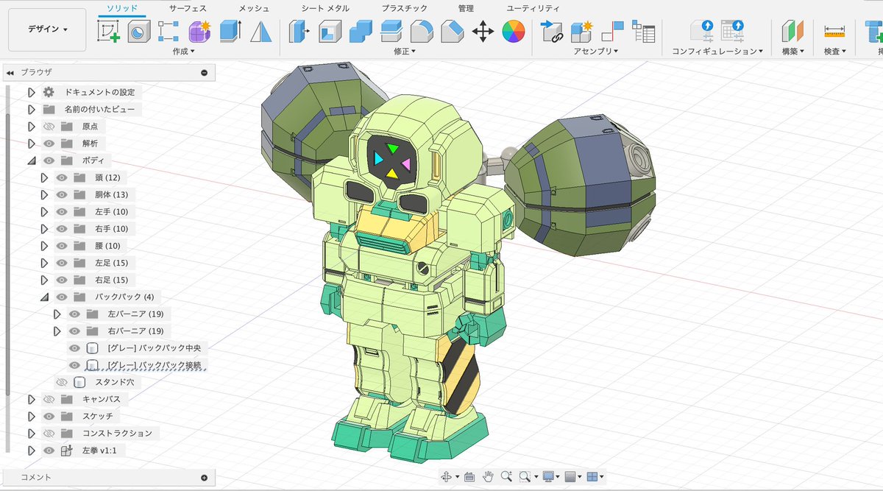The image size is (883, 491).
Task: Click the Configure model icon
Action: point(701,32)
